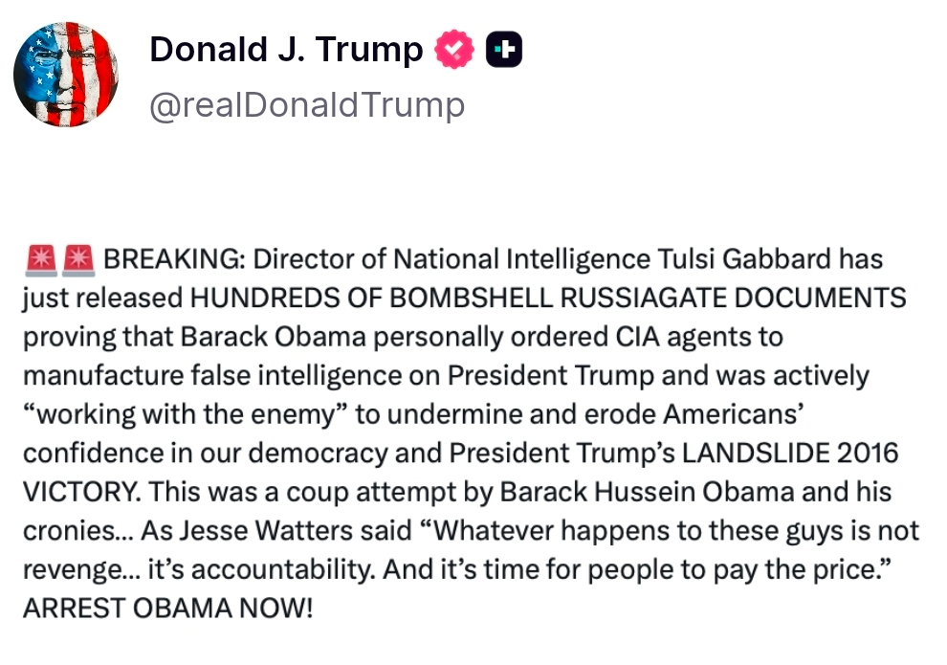The width and height of the screenshot is (947, 665).
Task: Click the "ARREST OBAMA NOW!" closing line
Action: (x=167, y=608)
